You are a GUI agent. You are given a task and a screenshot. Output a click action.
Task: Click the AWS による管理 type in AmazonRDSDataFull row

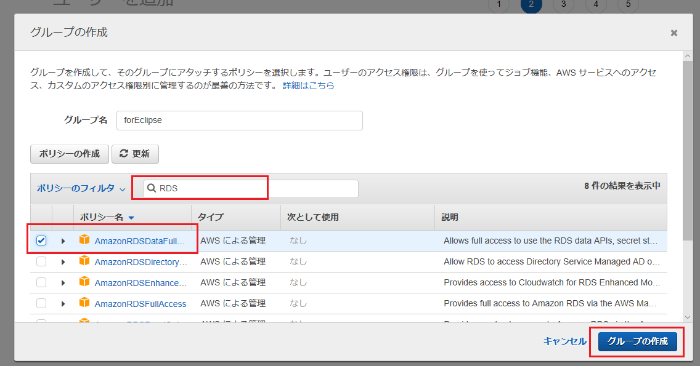pos(233,241)
